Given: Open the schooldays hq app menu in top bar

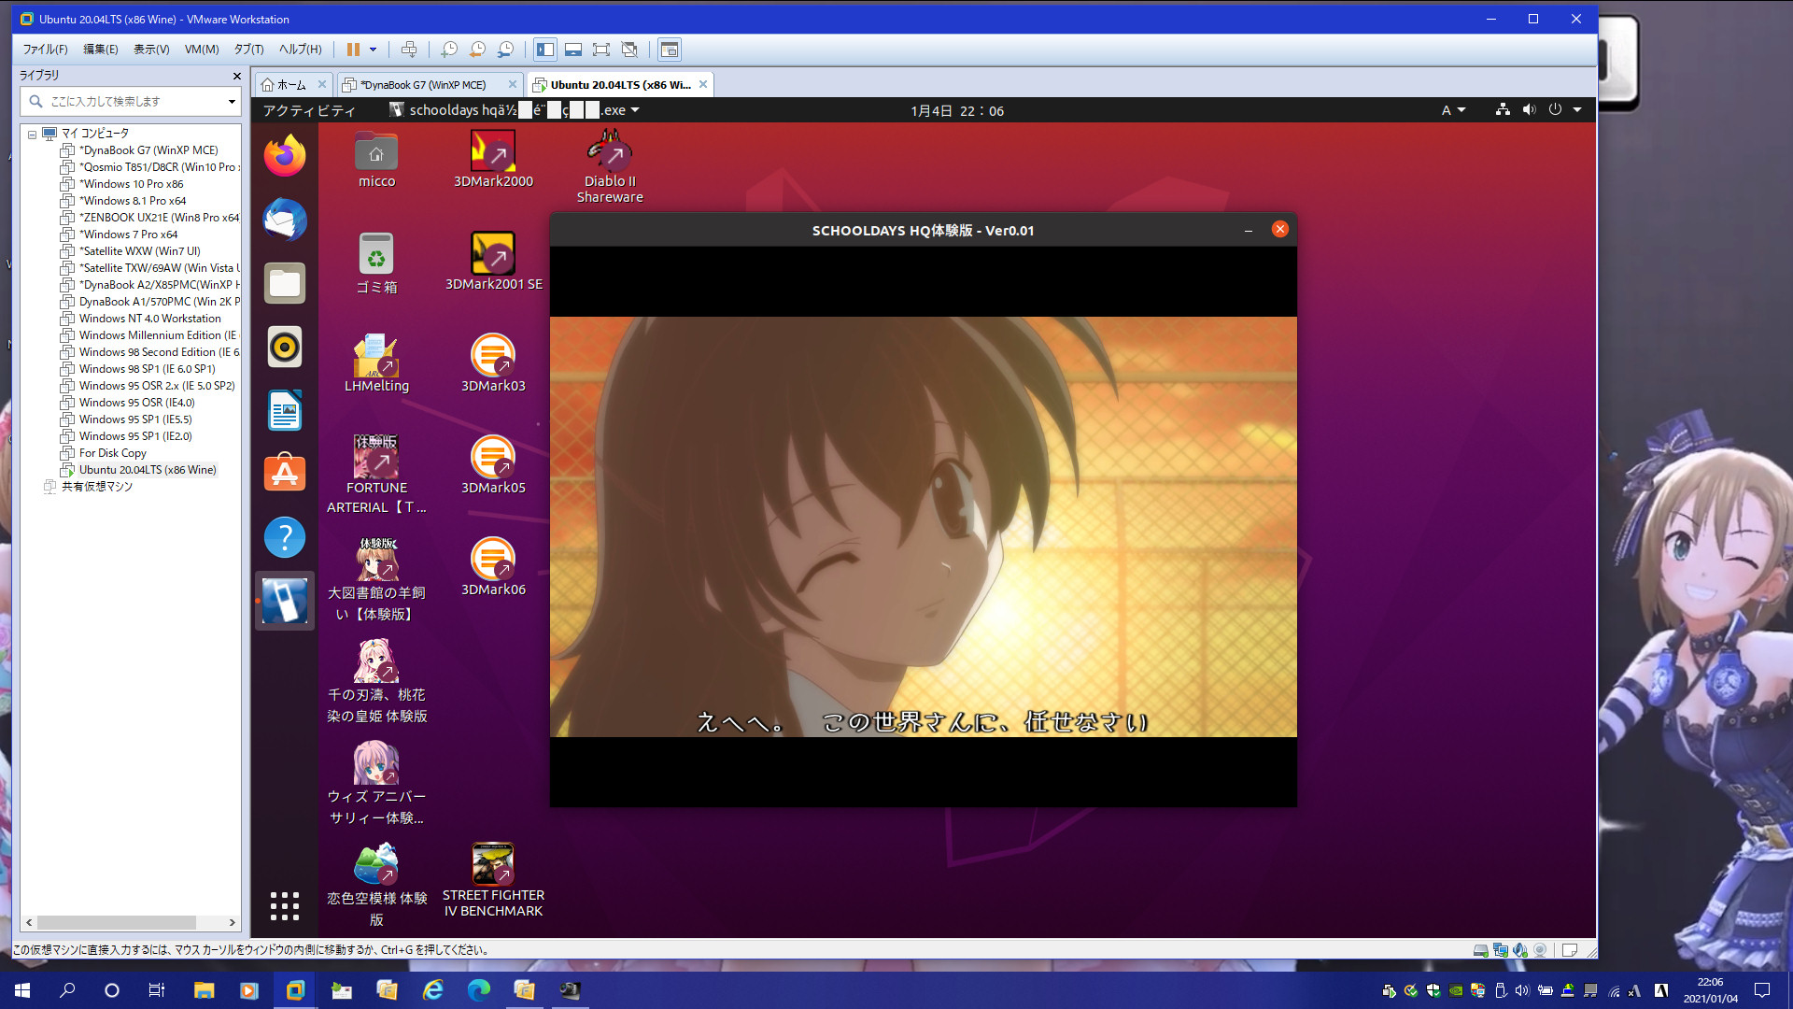Looking at the screenshot, I should point(514,110).
